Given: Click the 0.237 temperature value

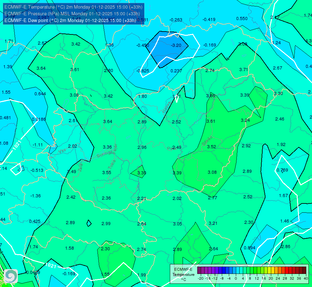Looking at the screenshot, I should [176, 71].
